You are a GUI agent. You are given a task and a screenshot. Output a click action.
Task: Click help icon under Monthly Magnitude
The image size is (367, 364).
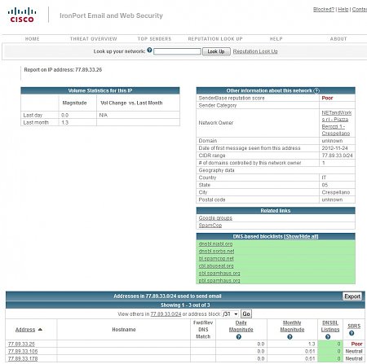click(290, 337)
